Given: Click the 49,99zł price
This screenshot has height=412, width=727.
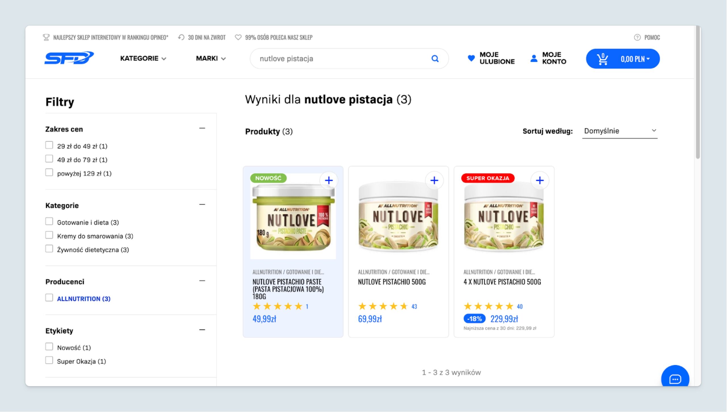Looking at the screenshot, I should (x=264, y=319).
